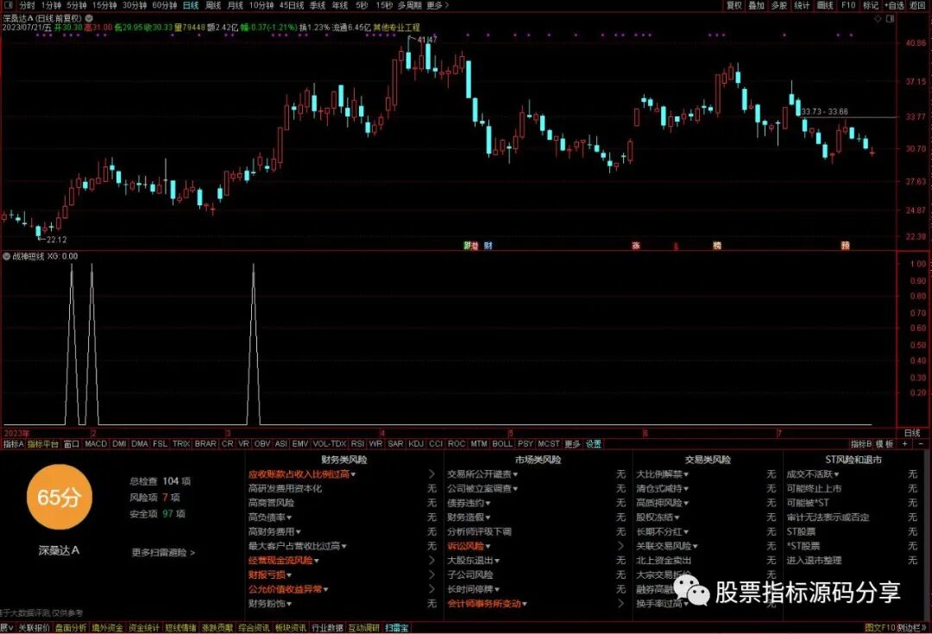Click the 返回 back button
This screenshot has height=634, width=932.
pos(917,5)
